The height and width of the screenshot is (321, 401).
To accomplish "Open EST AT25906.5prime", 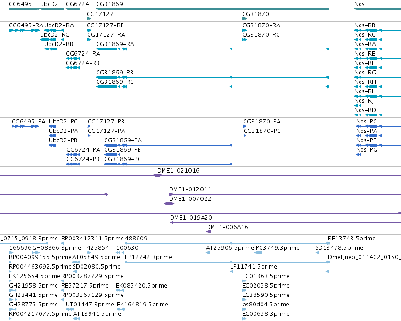I will [230, 248].
